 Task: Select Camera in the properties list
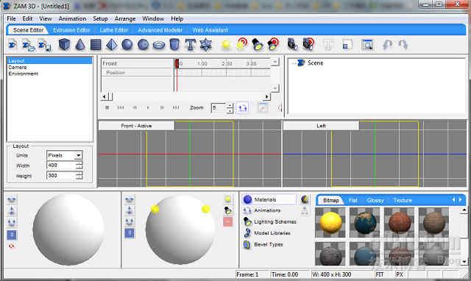[x=18, y=67]
